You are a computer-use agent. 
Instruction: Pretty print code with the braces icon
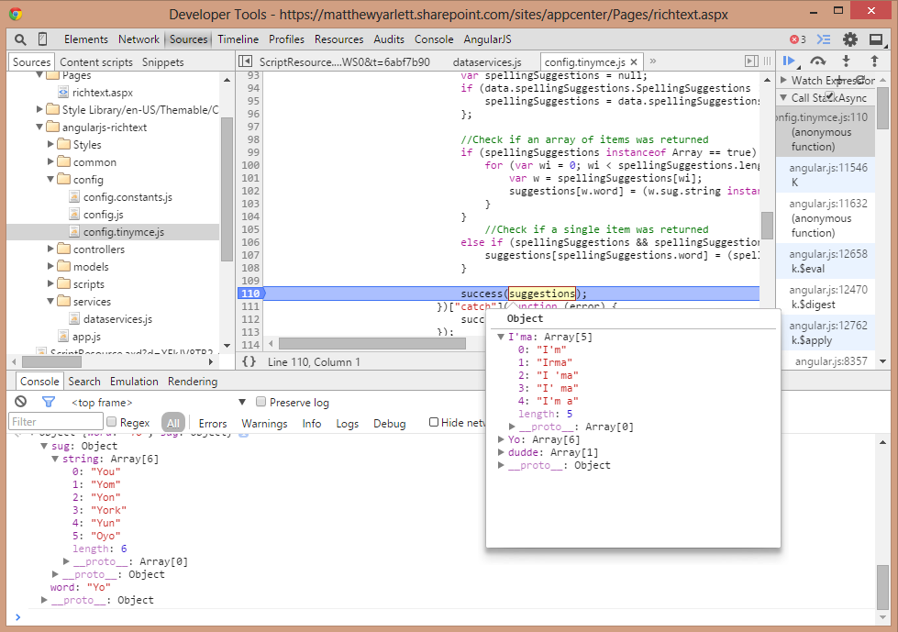pos(249,362)
